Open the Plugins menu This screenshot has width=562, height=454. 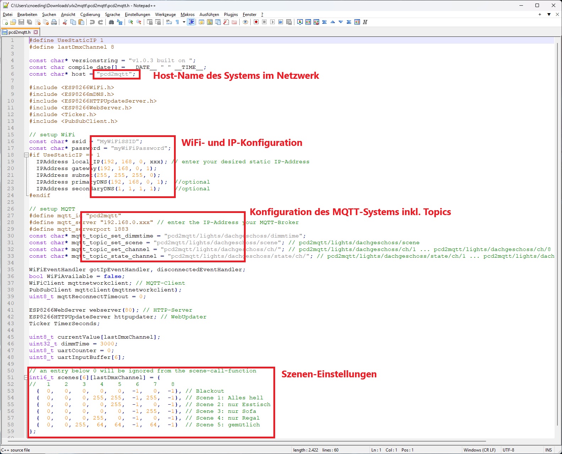click(231, 15)
